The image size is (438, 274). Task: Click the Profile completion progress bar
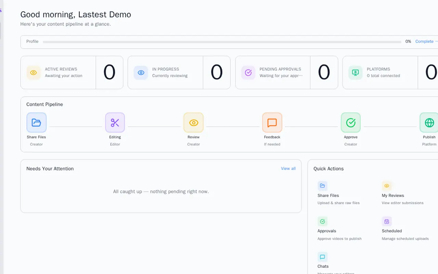(x=222, y=42)
